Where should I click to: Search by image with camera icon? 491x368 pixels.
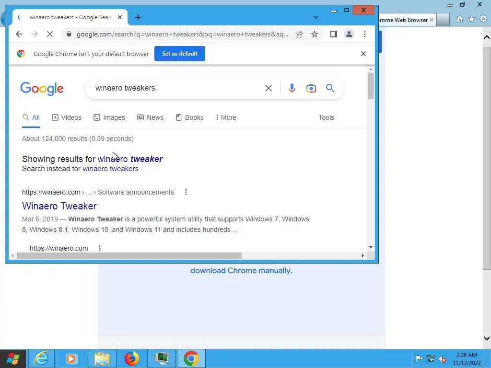311,88
